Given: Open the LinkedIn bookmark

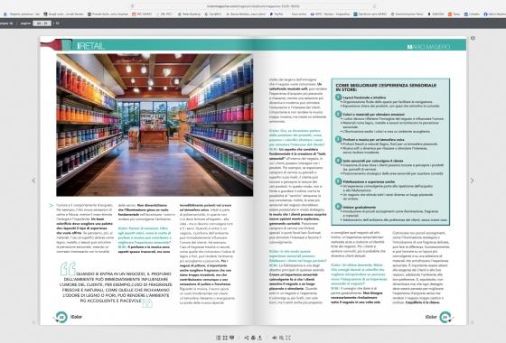Looking at the screenshot, I should [x=472, y=14].
